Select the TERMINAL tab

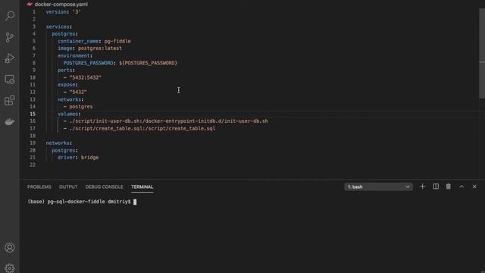click(142, 187)
